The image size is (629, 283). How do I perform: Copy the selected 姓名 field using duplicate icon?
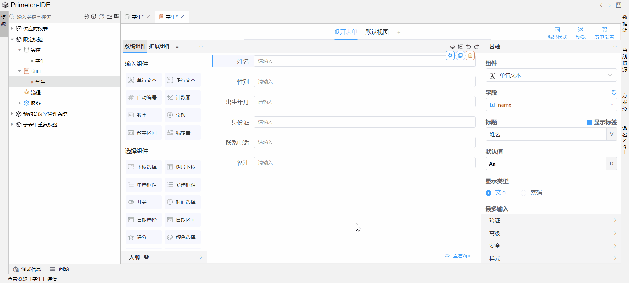tap(460, 56)
